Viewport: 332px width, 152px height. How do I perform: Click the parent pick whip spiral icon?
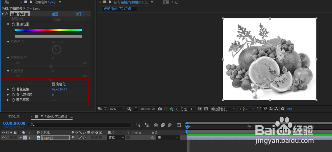153,138
